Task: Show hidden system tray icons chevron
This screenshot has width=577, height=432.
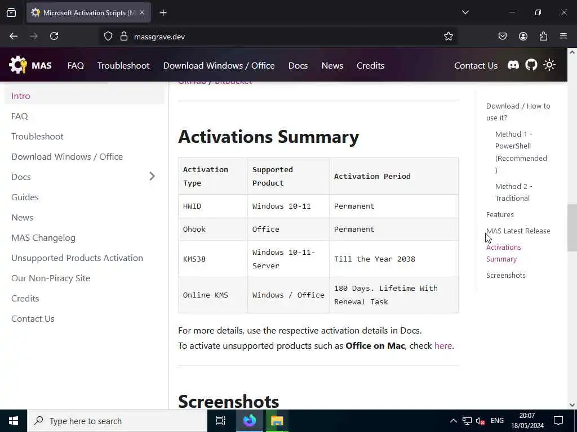Action: click(x=454, y=421)
